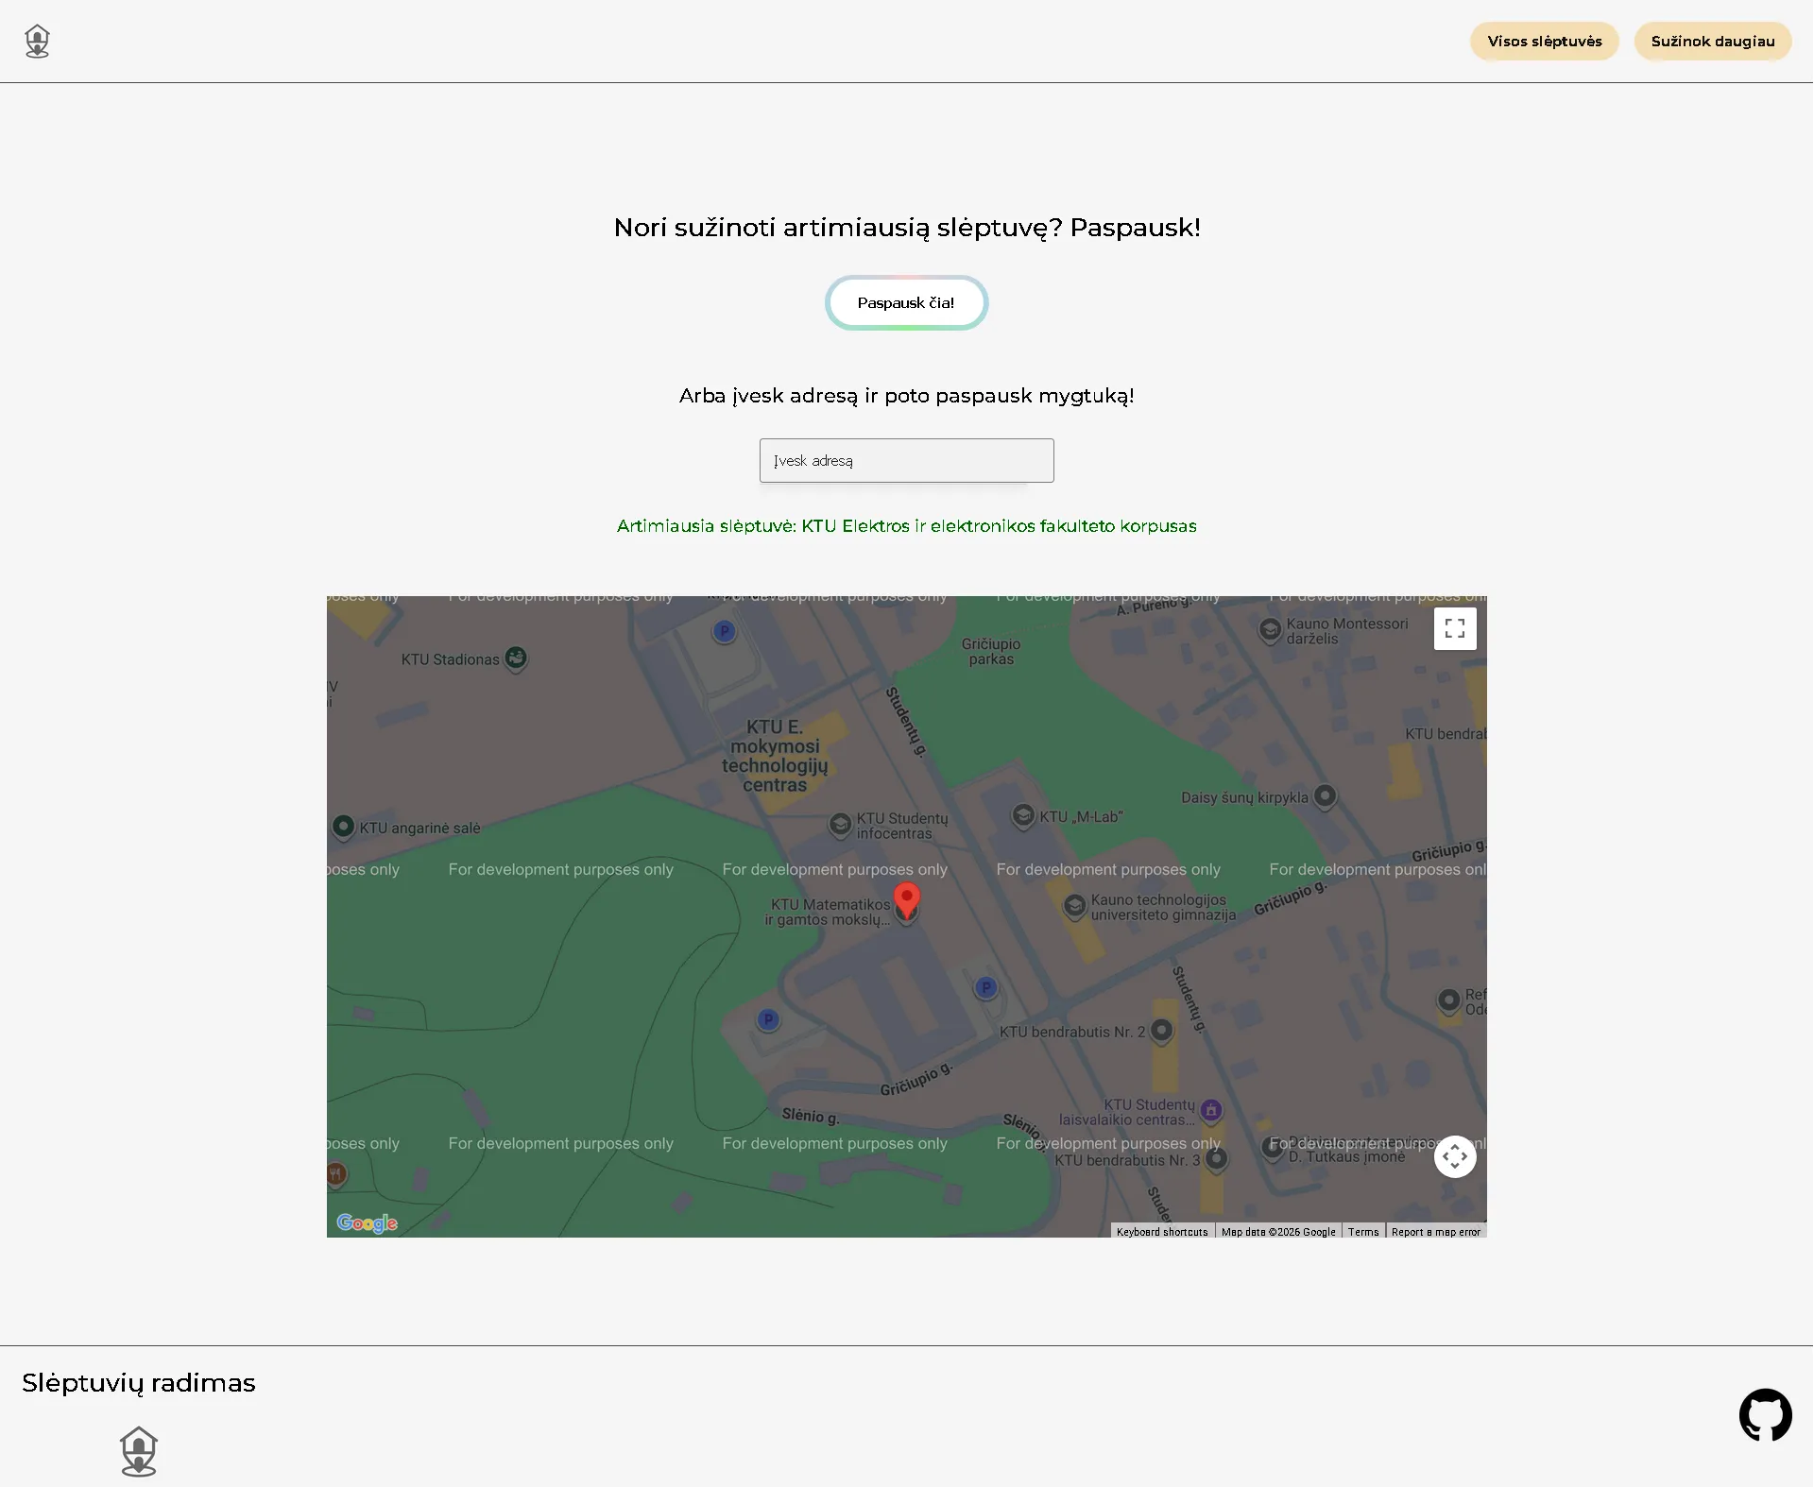The image size is (1814, 1487).
Task: Select KTU bendrabutis Nr. 2 marker
Action: 1162,1031
